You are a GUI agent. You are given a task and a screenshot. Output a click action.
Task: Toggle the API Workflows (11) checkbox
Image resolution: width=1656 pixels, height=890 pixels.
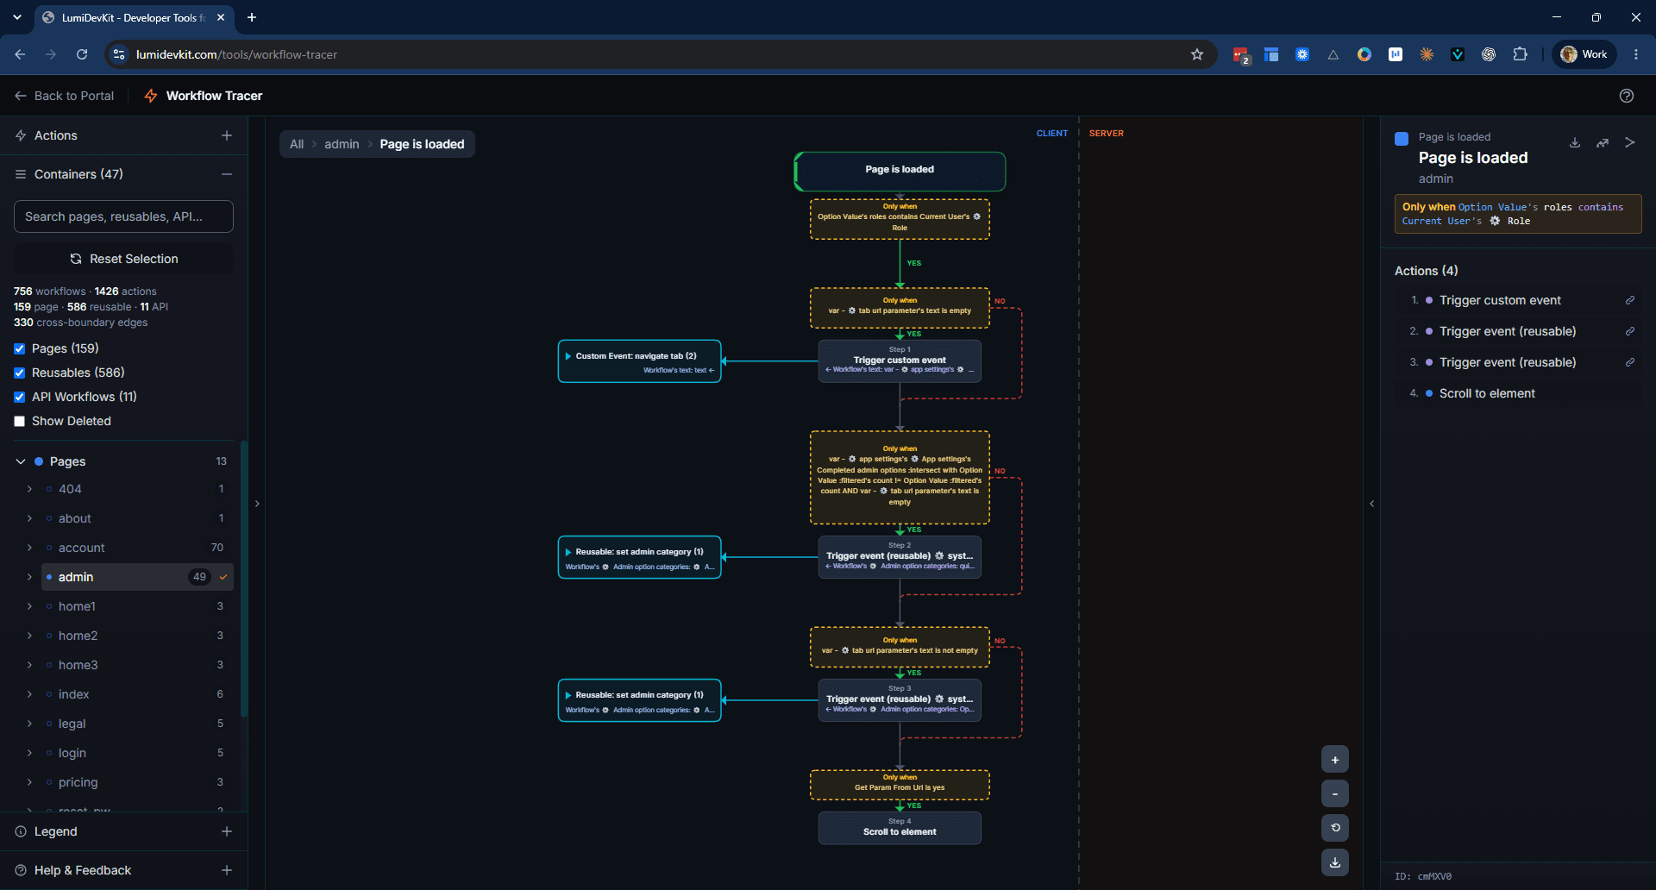(20, 398)
